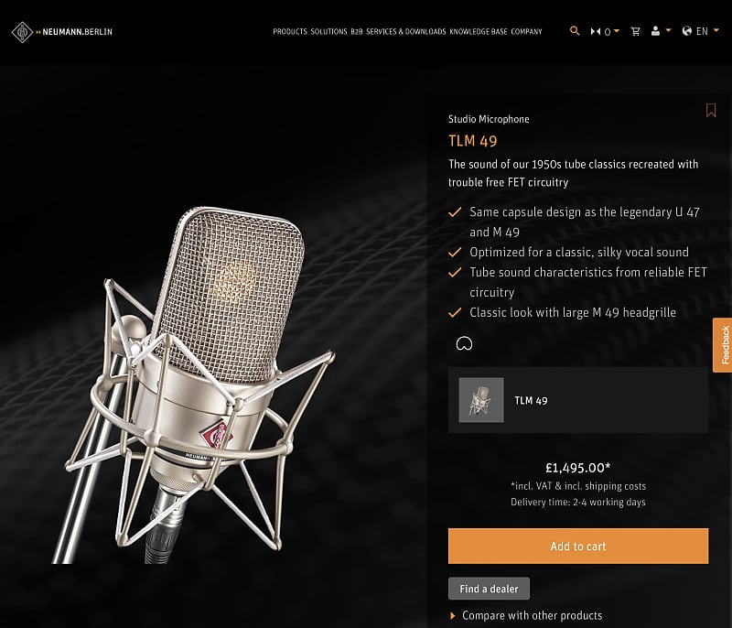
Task: Select the TLM 49 product variant row
Action: 577,401
